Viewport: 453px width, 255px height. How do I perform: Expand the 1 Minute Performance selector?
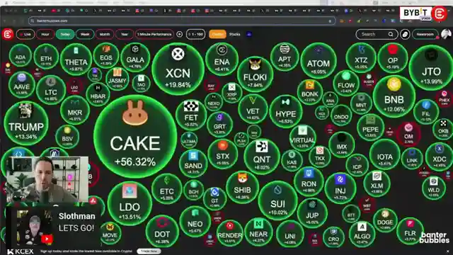click(154, 35)
